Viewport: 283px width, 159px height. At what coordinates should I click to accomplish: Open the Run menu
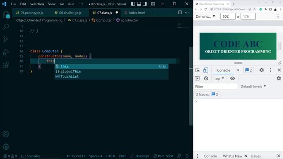coord(71,4)
